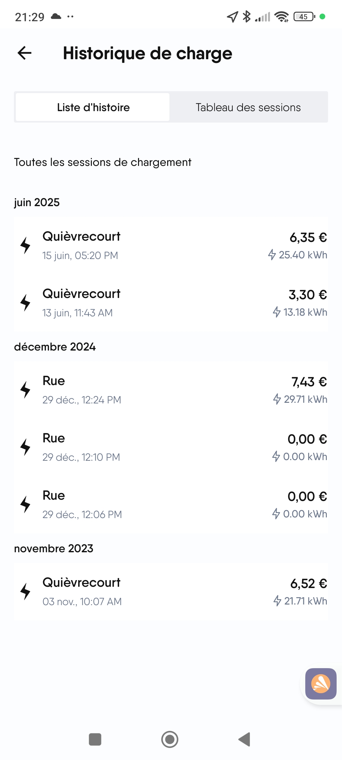Open Quièvrecourt session of 15 juin
Screen dimensions: 342x760
pyautogui.click(x=171, y=245)
